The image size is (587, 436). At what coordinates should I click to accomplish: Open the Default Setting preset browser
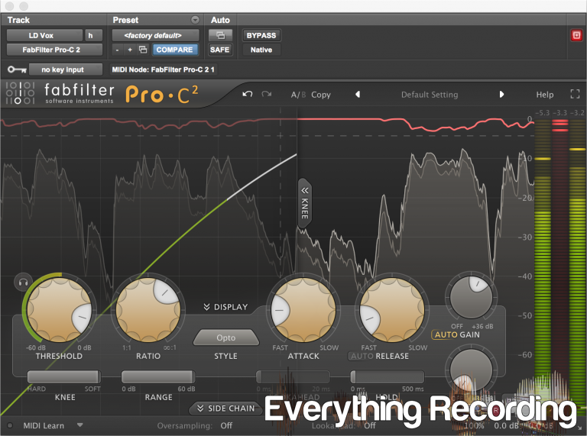pyautogui.click(x=430, y=95)
